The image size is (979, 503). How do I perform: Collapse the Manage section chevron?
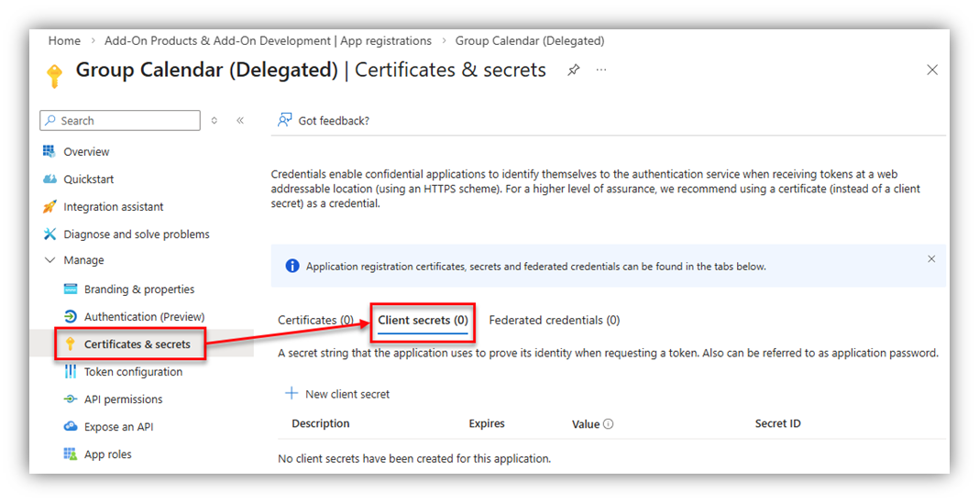pyautogui.click(x=49, y=260)
